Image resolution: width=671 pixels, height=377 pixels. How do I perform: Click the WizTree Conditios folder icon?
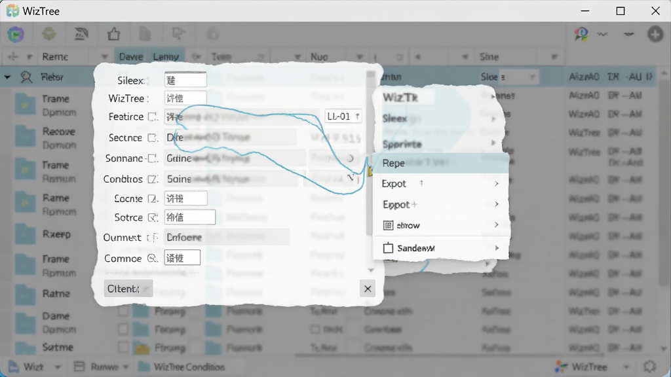point(144,367)
